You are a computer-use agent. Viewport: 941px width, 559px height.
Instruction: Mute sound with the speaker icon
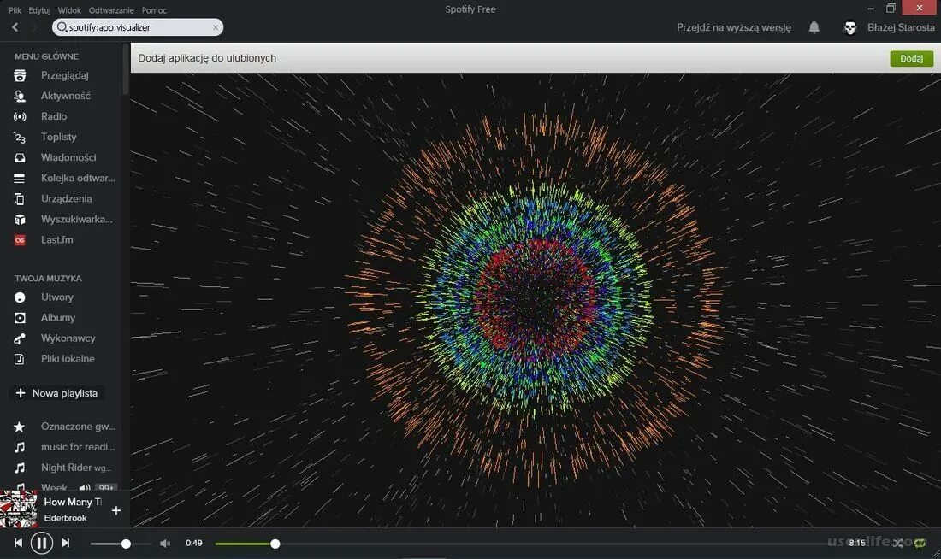(165, 544)
